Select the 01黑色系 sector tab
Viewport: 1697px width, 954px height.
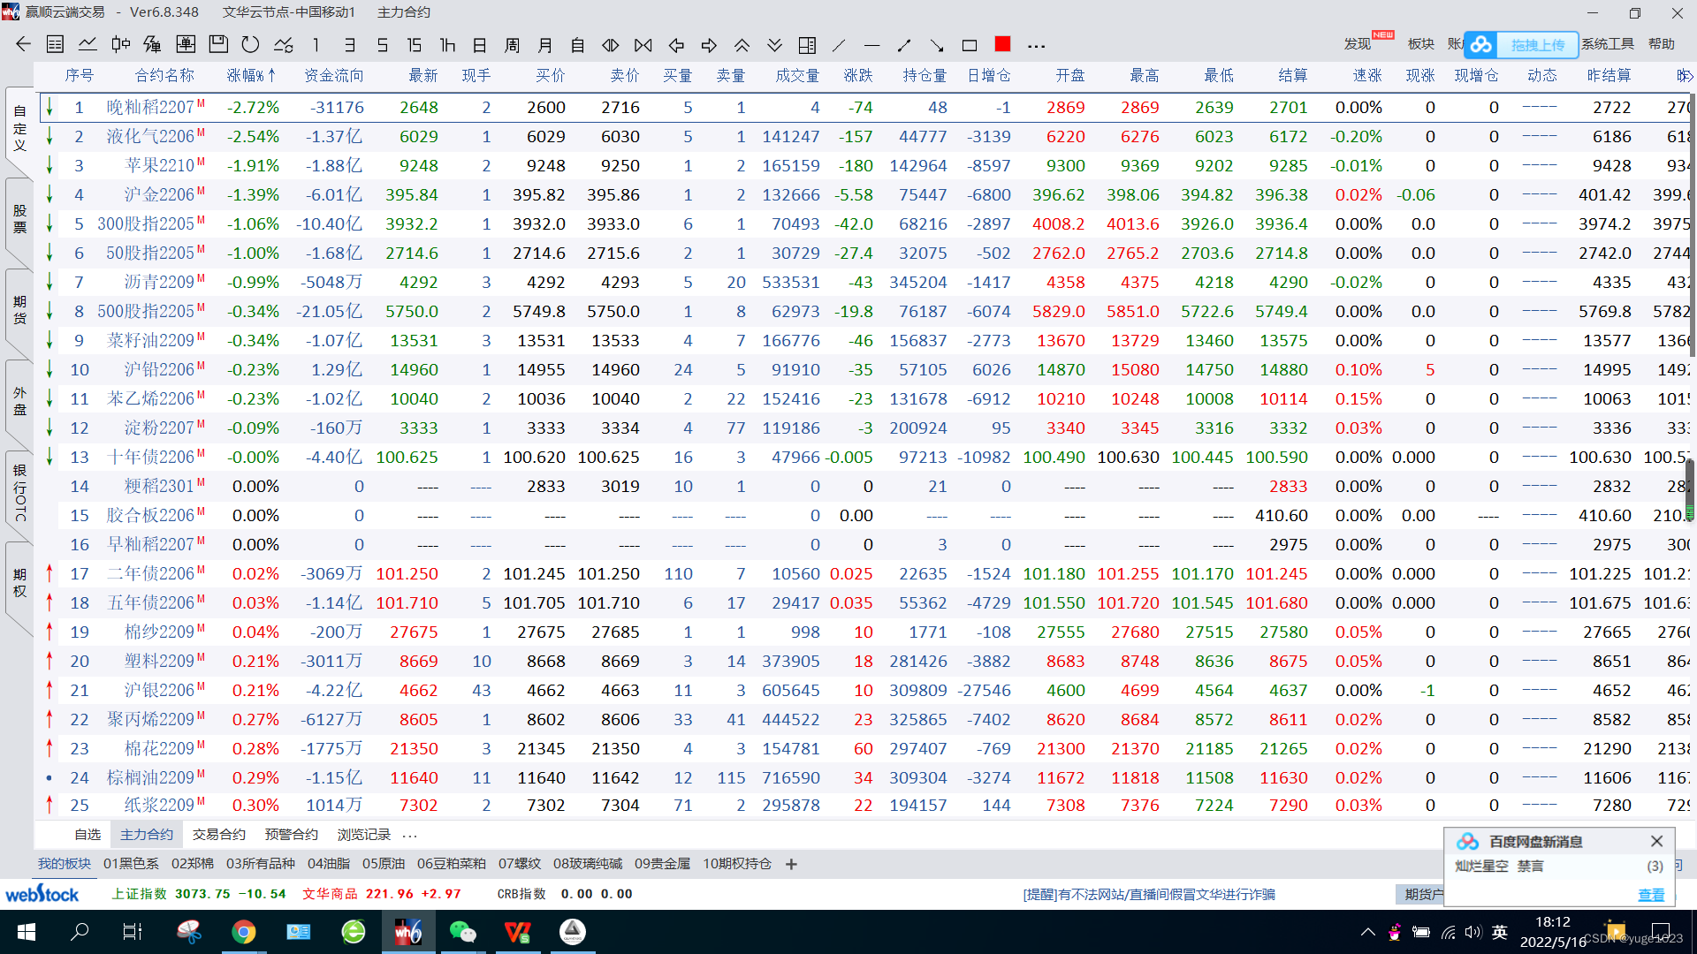pos(132,864)
